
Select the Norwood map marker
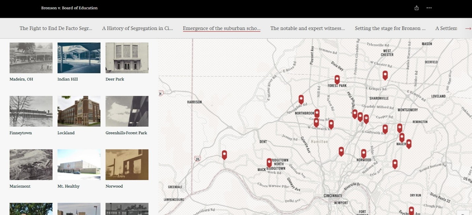(x=364, y=152)
